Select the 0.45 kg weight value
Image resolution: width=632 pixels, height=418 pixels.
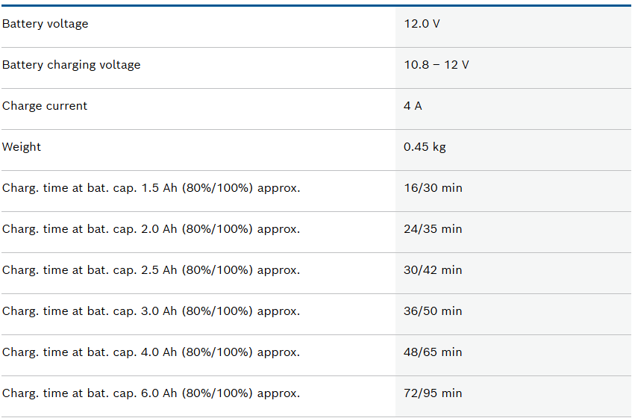pos(425,147)
